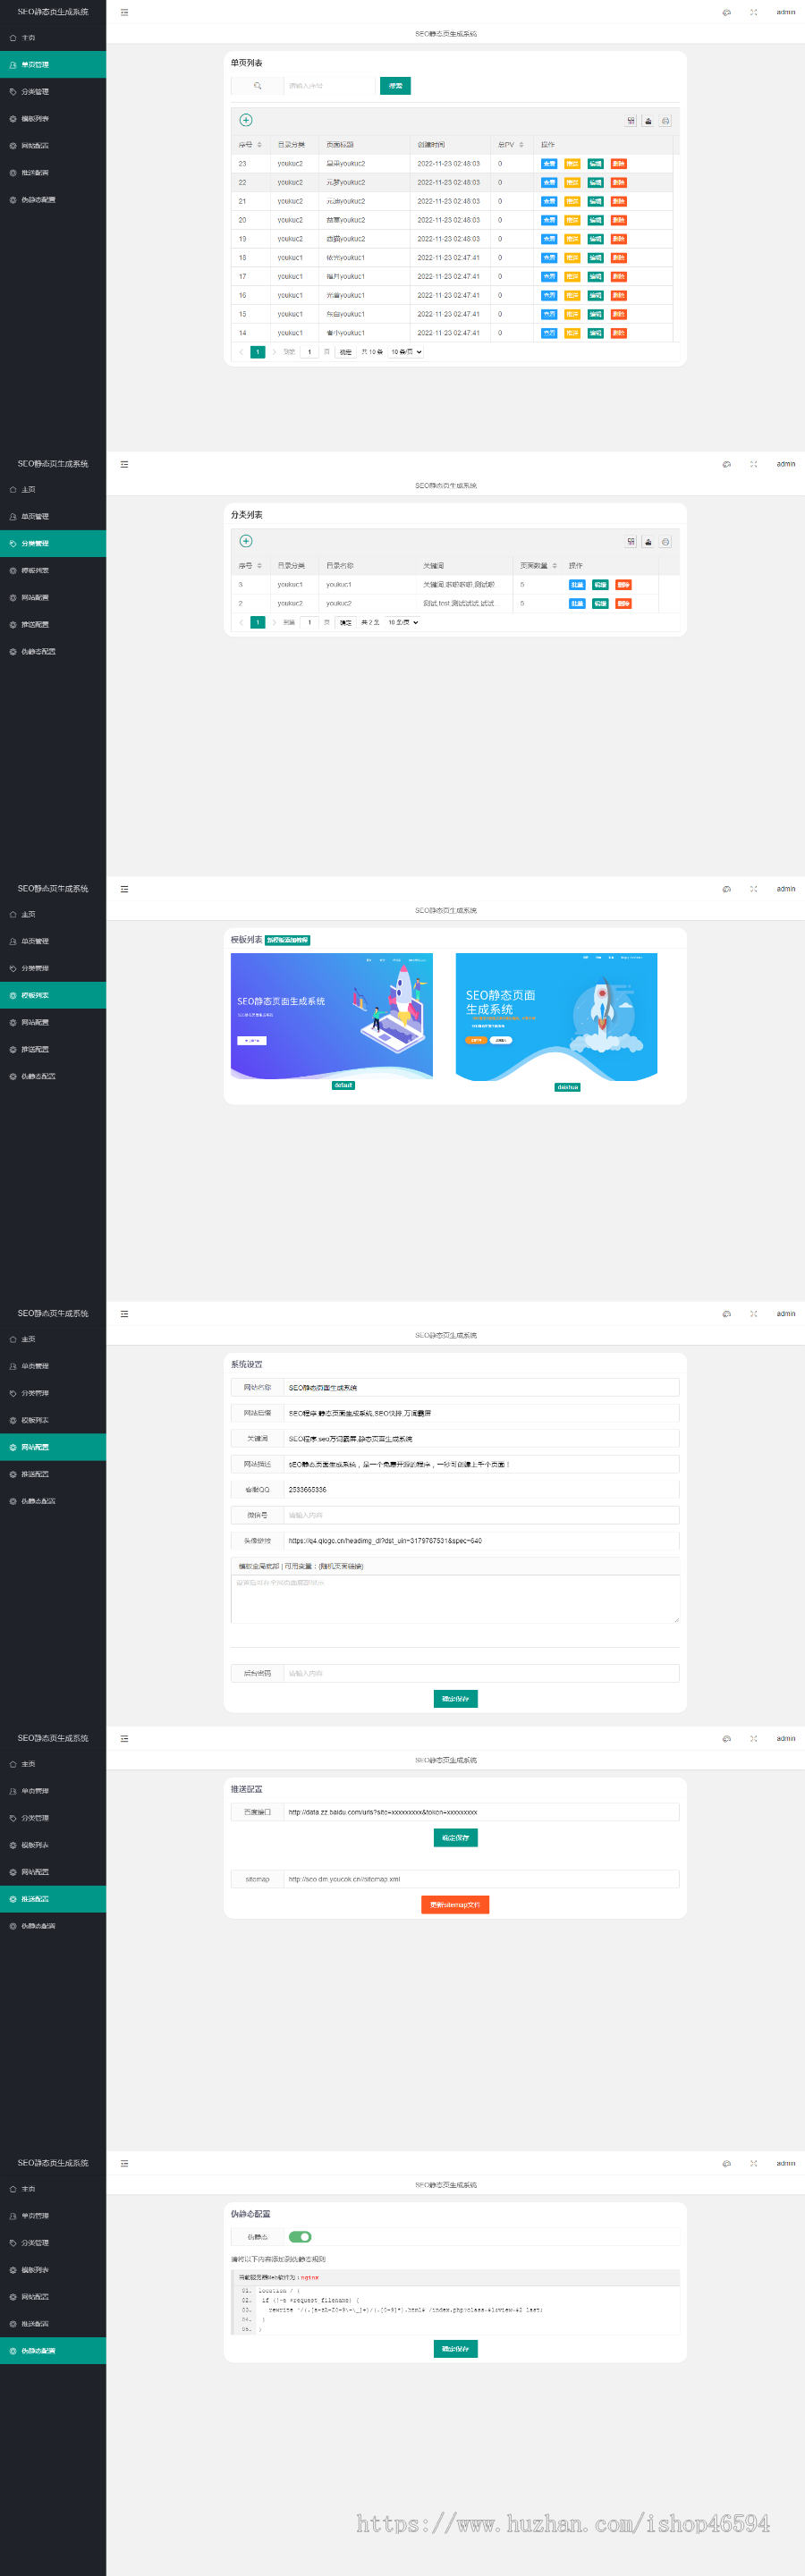Click the plus add icon in 分类列表 panel
This screenshot has height=2576, width=805.
[x=246, y=541]
